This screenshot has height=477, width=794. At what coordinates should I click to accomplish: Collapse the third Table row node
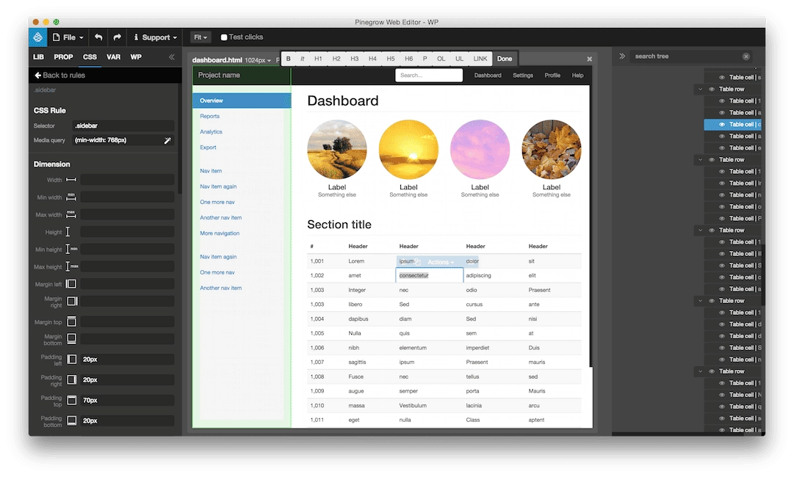700,230
